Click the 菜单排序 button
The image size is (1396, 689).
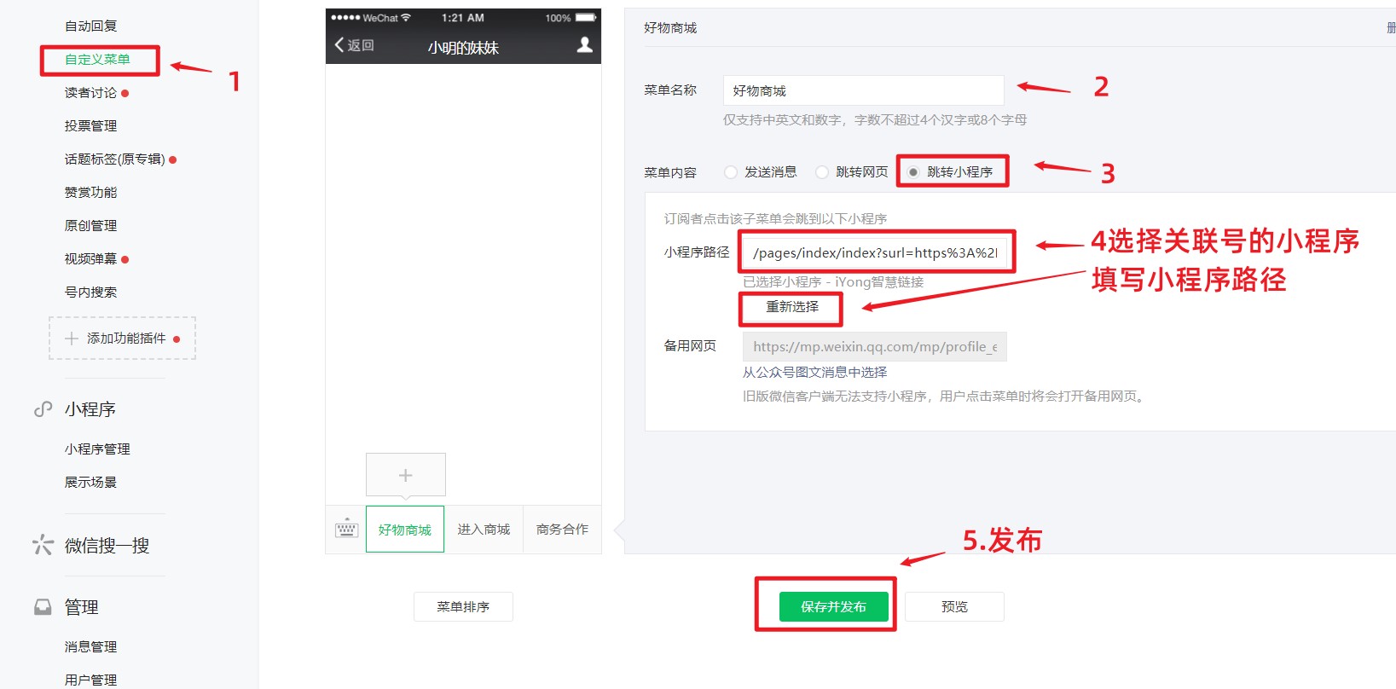pos(463,607)
